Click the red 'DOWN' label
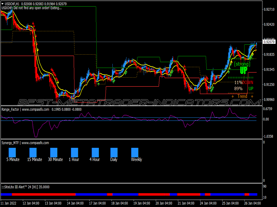This screenshot has width=277, height=207. (248, 82)
